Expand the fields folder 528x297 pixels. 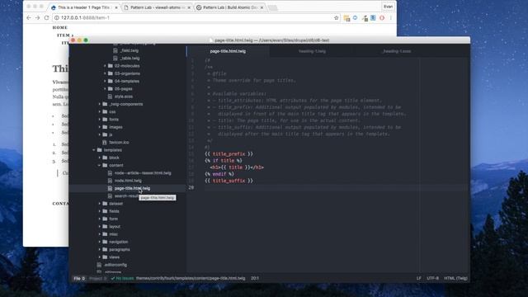(x=114, y=211)
